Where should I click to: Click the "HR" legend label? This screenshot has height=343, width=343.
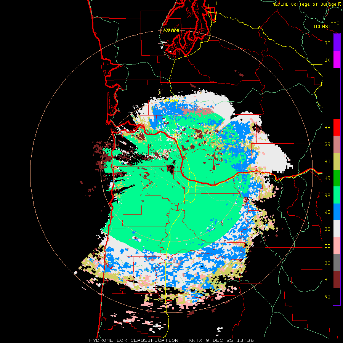(327, 178)
